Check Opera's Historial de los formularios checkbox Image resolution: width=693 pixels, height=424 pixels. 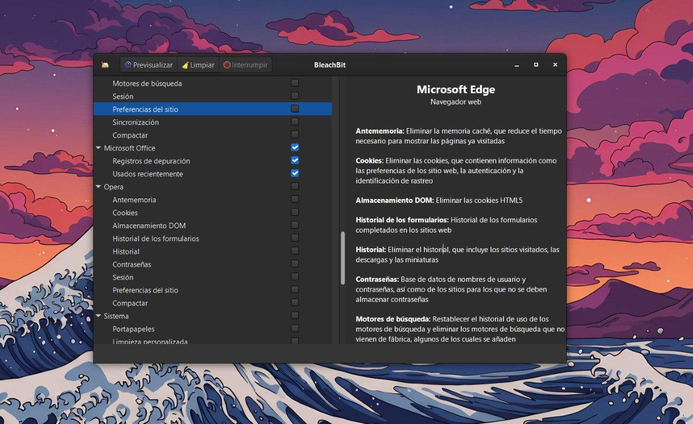pos(295,239)
